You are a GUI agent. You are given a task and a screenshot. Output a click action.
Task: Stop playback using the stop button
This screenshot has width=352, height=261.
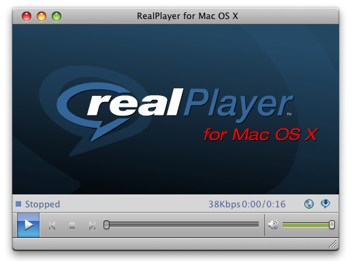click(72, 225)
